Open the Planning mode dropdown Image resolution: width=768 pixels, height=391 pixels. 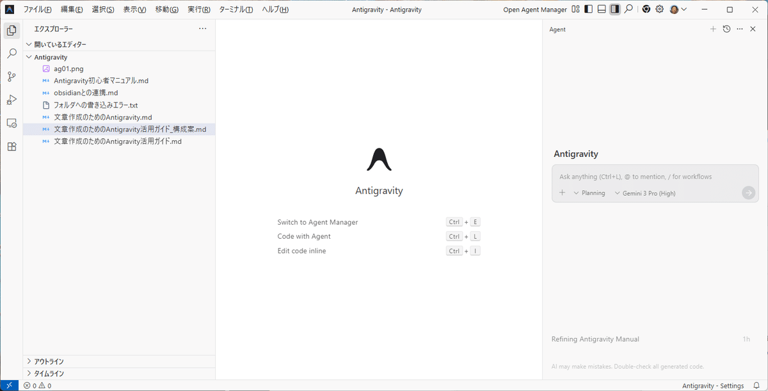click(589, 193)
